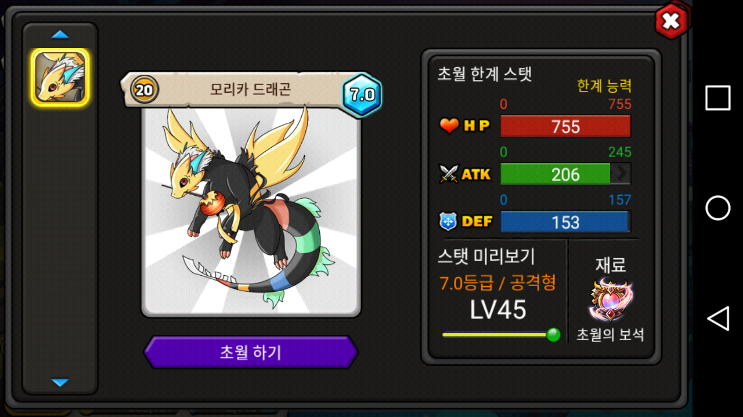Image resolution: width=743 pixels, height=417 pixels.
Task: Tap the 초월의 보석 material gem icon
Action: click(x=611, y=299)
